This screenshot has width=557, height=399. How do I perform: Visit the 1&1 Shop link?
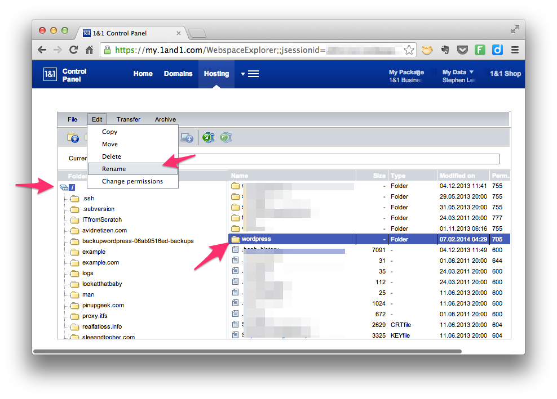tap(505, 74)
